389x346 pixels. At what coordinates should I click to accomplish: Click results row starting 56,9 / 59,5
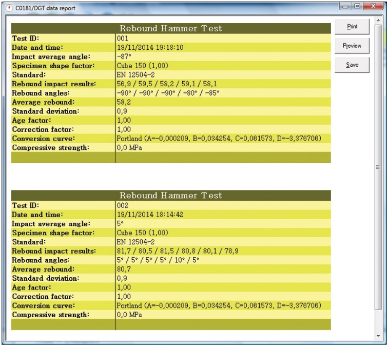tap(167, 84)
